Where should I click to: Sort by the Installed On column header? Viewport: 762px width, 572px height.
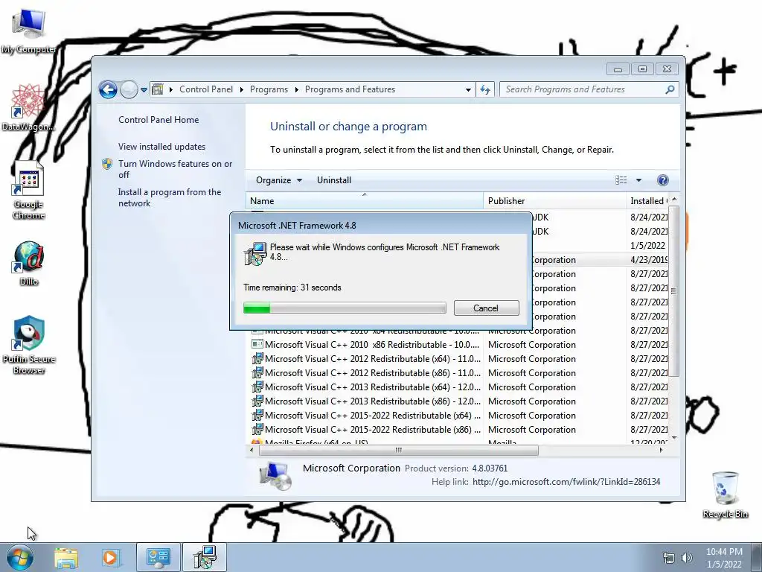click(x=648, y=201)
